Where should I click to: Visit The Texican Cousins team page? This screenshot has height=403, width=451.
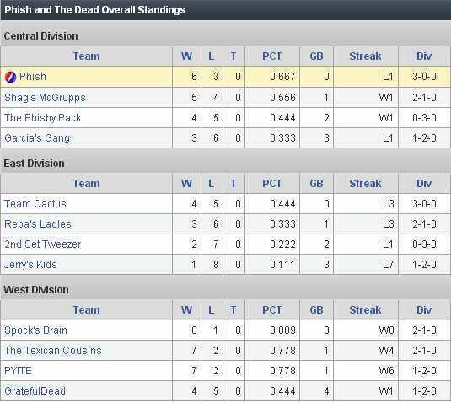click(x=53, y=351)
